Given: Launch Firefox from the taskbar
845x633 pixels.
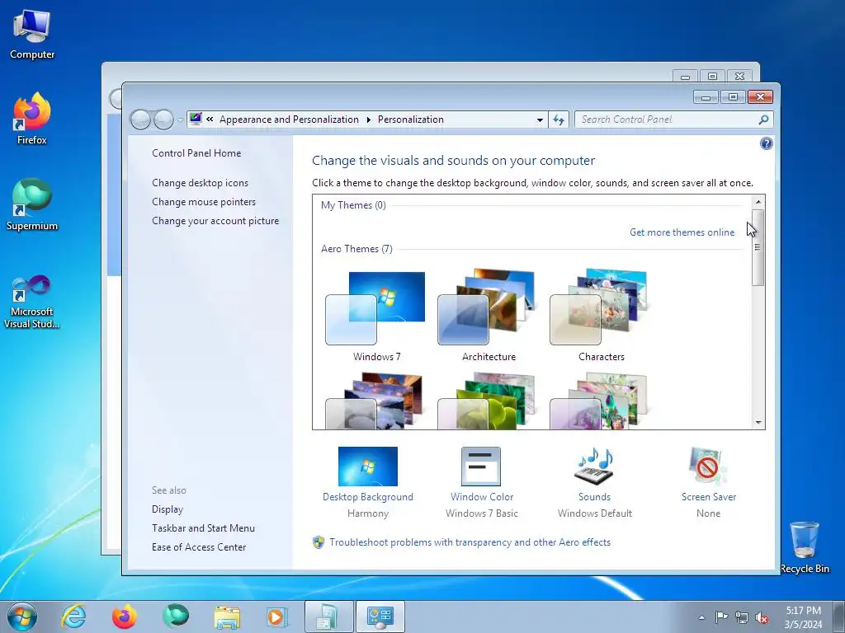Looking at the screenshot, I should (x=124, y=617).
